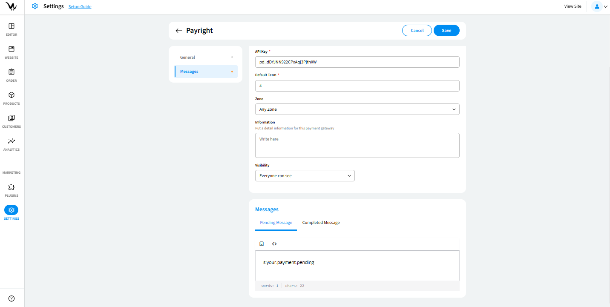This screenshot has height=307, width=610.
Task: Click the Cancel button
Action: 417,31
